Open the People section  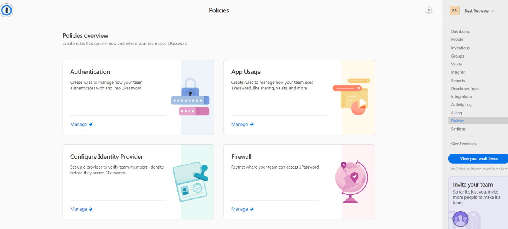pos(457,39)
